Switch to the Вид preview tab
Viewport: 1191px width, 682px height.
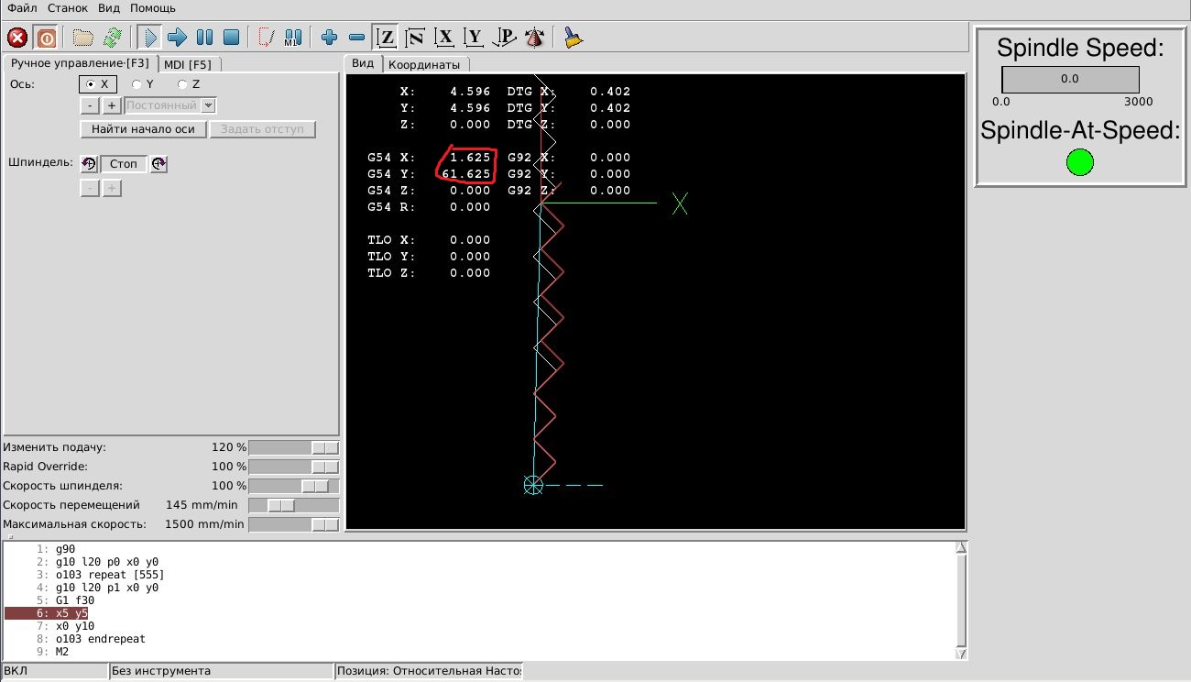coord(364,63)
